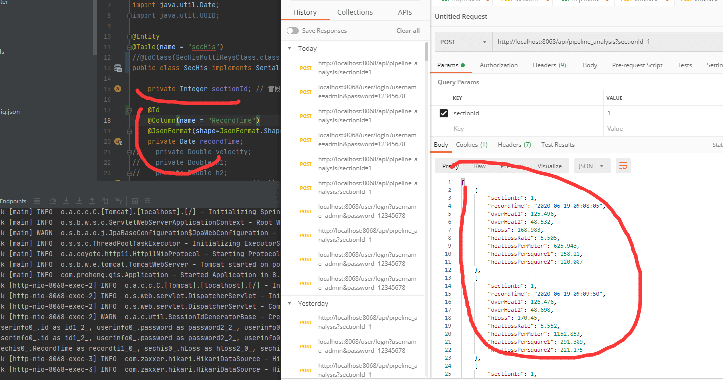Viewport: 723px width, 380px height.
Task: Click the Clear all history link
Action: (408, 31)
